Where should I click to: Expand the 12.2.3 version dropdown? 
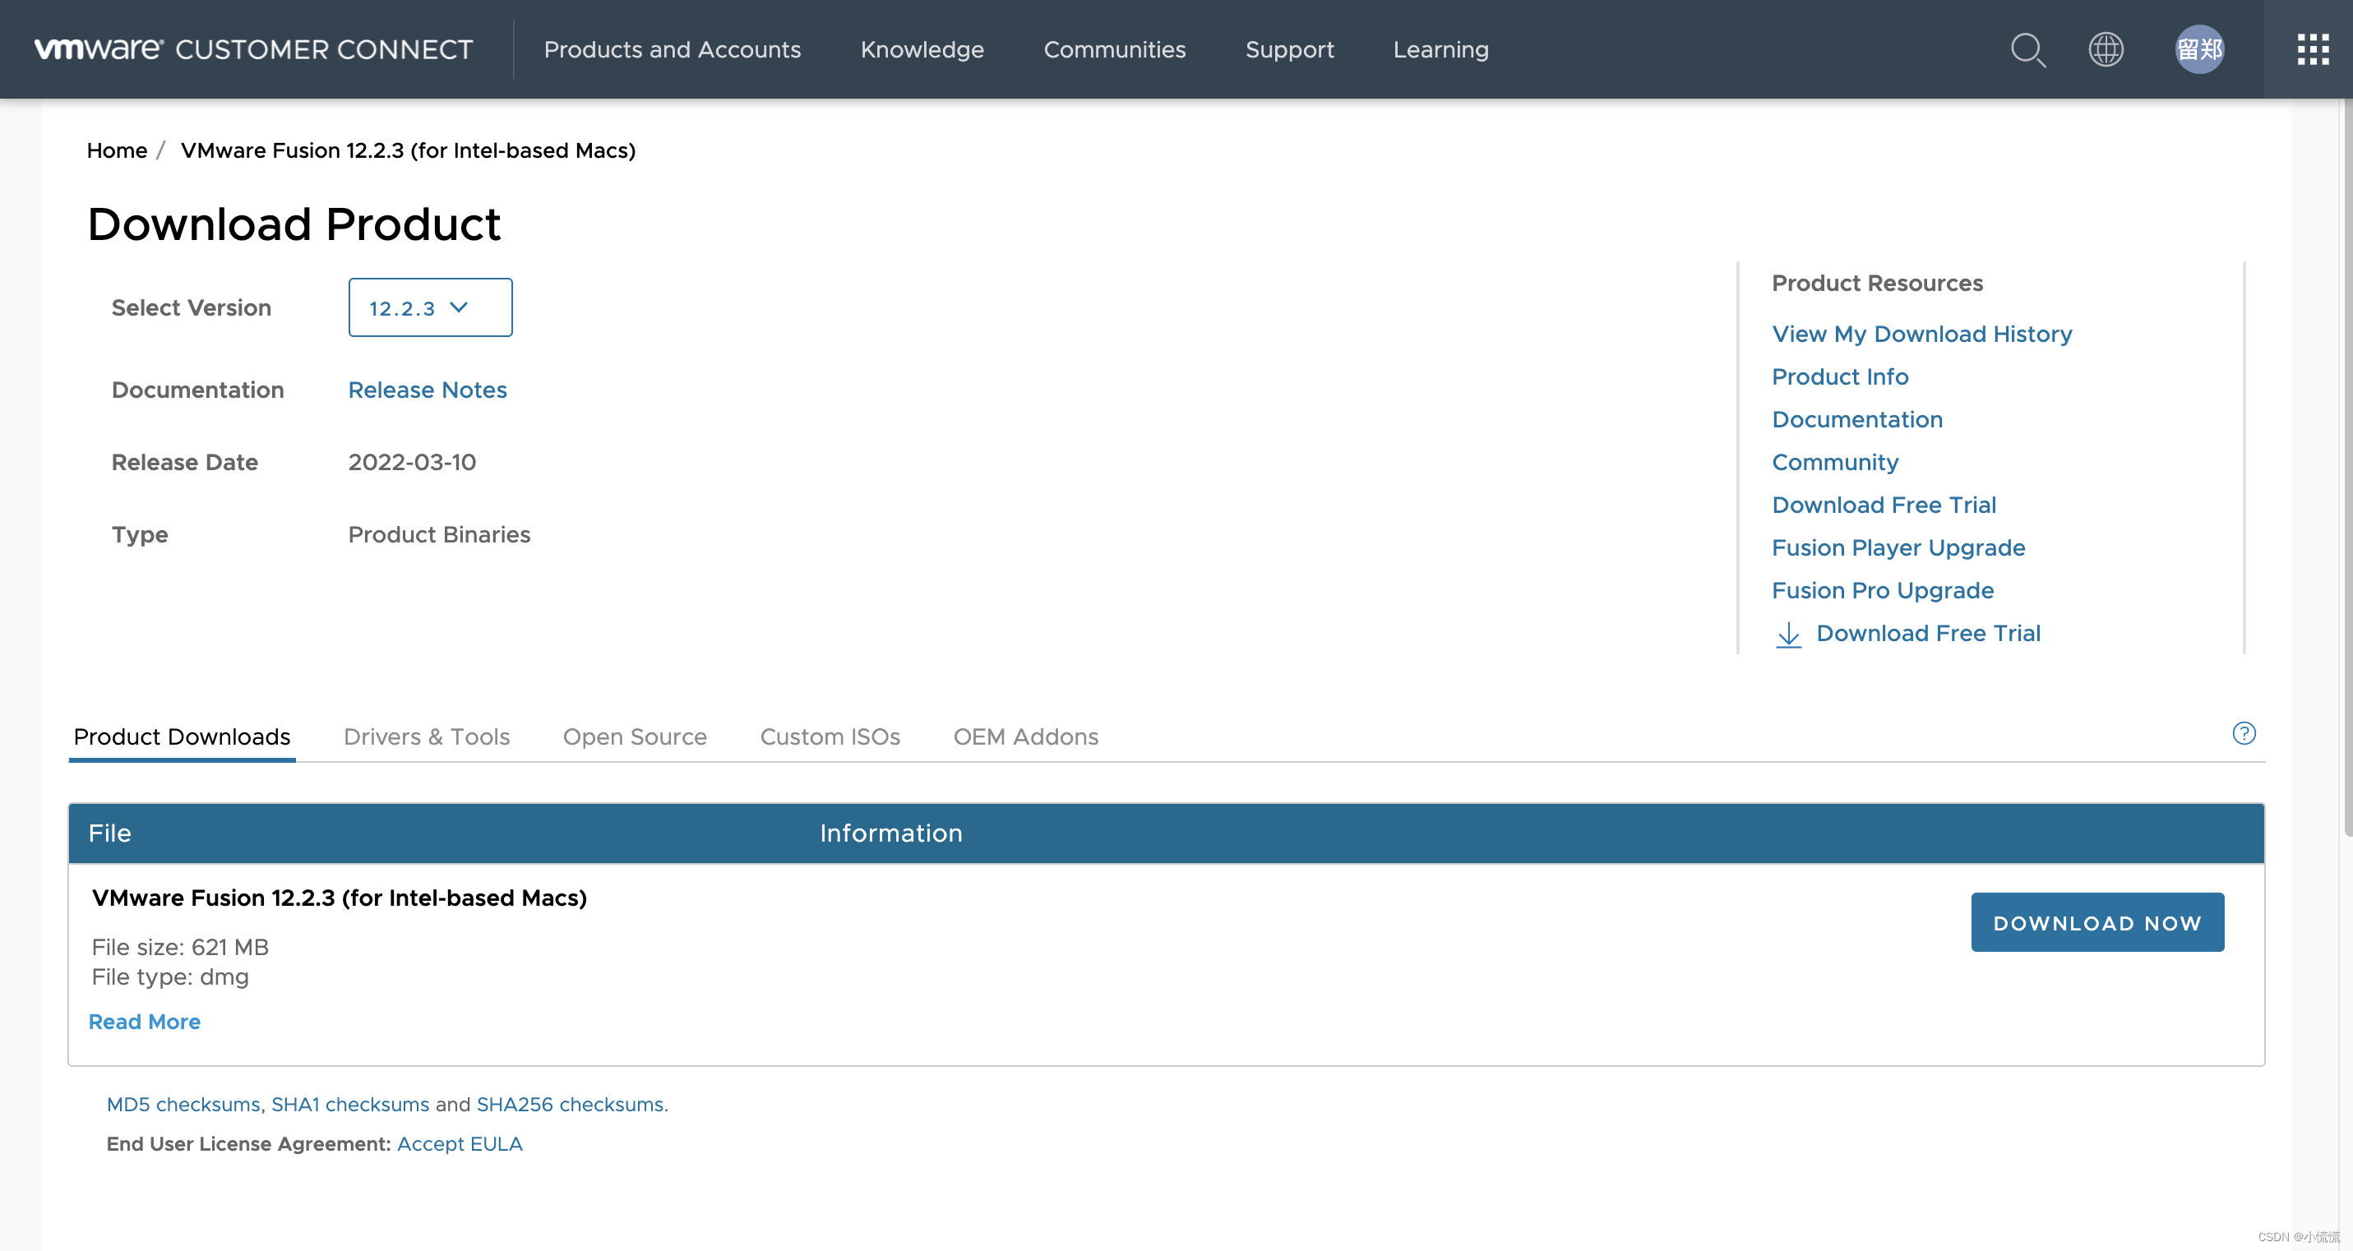[430, 307]
